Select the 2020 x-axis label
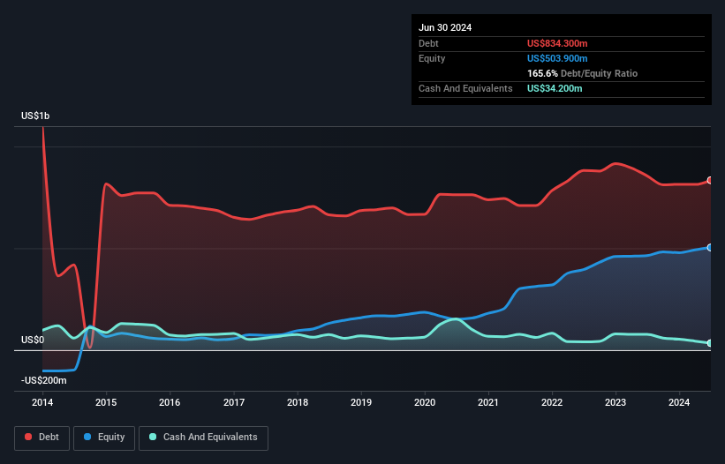The width and height of the screenshot is (725, 464). coord(425,402)
